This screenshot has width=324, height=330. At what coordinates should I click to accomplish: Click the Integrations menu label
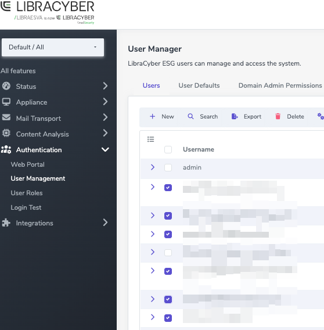34,223
